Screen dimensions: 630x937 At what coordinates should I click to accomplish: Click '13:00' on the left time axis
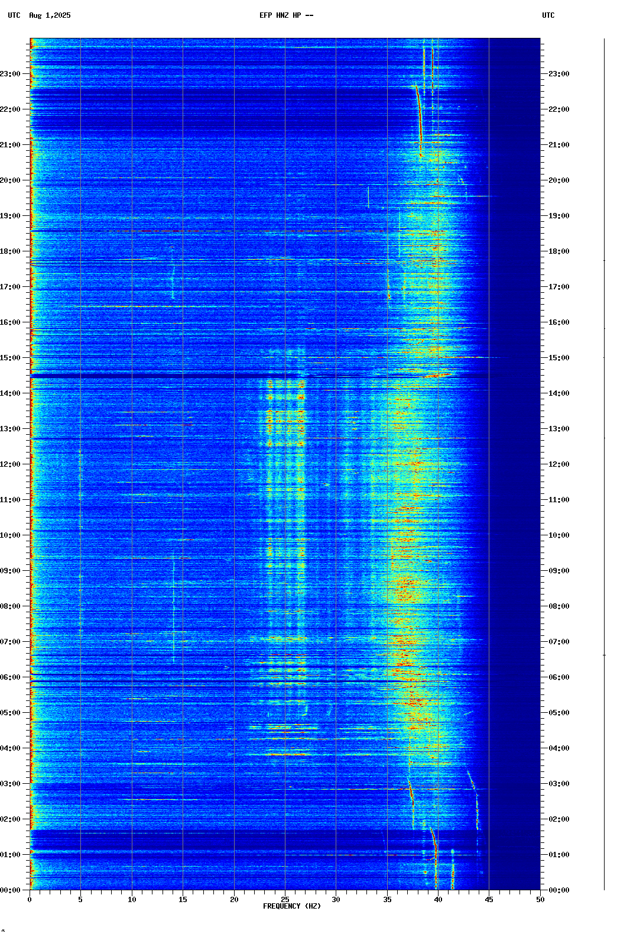click(x=10, y=429)
